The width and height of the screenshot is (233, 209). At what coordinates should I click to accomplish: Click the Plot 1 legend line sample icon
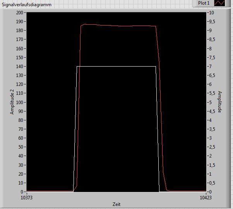pyautogui.click(x=219, y=3)
